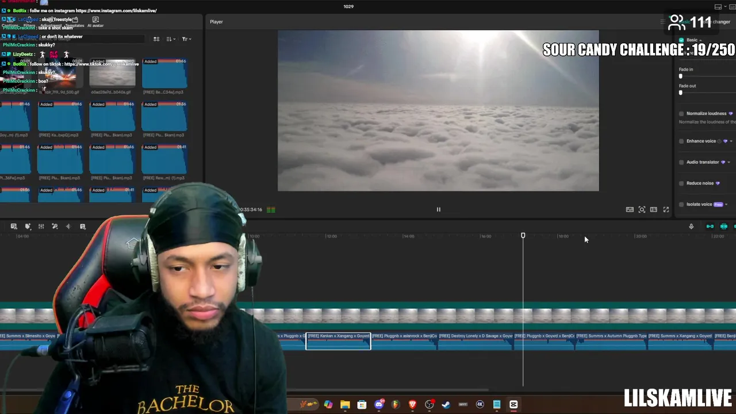
Task: Open Discord from the taskbar
Action: pos(379,405)
